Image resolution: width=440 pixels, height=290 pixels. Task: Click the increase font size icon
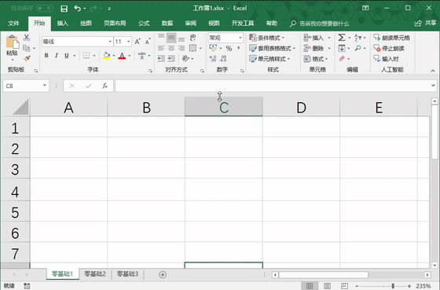pos(137,42)
